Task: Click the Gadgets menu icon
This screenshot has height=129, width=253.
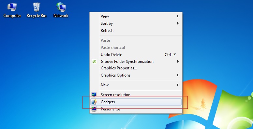Action: coord(94,102)
